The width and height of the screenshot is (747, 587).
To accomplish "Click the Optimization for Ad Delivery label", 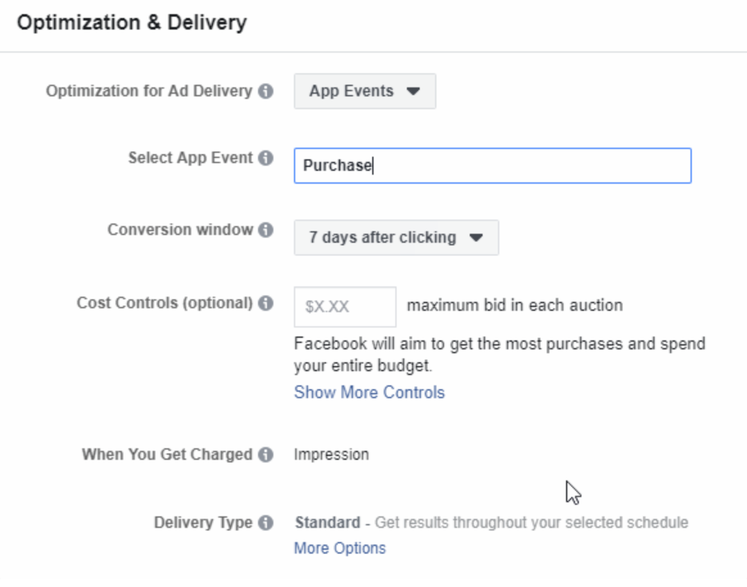I will tap(149, 91).
